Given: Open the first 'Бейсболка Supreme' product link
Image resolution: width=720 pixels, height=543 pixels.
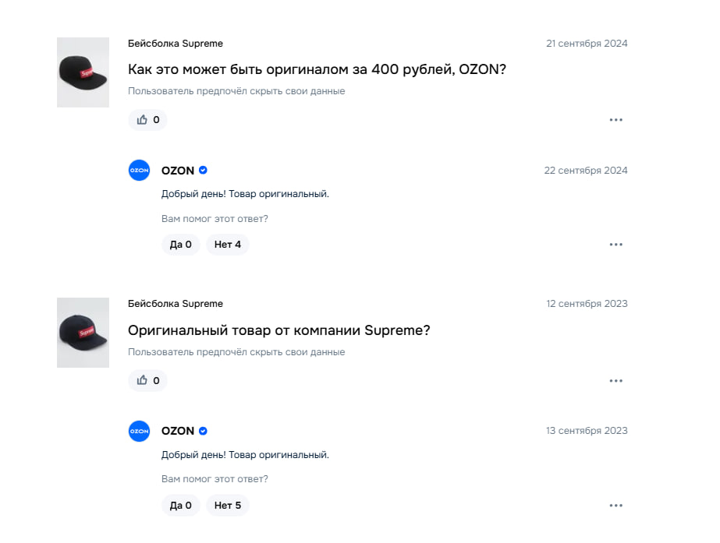Looking at the screenshot, I should tap(176, 44).
